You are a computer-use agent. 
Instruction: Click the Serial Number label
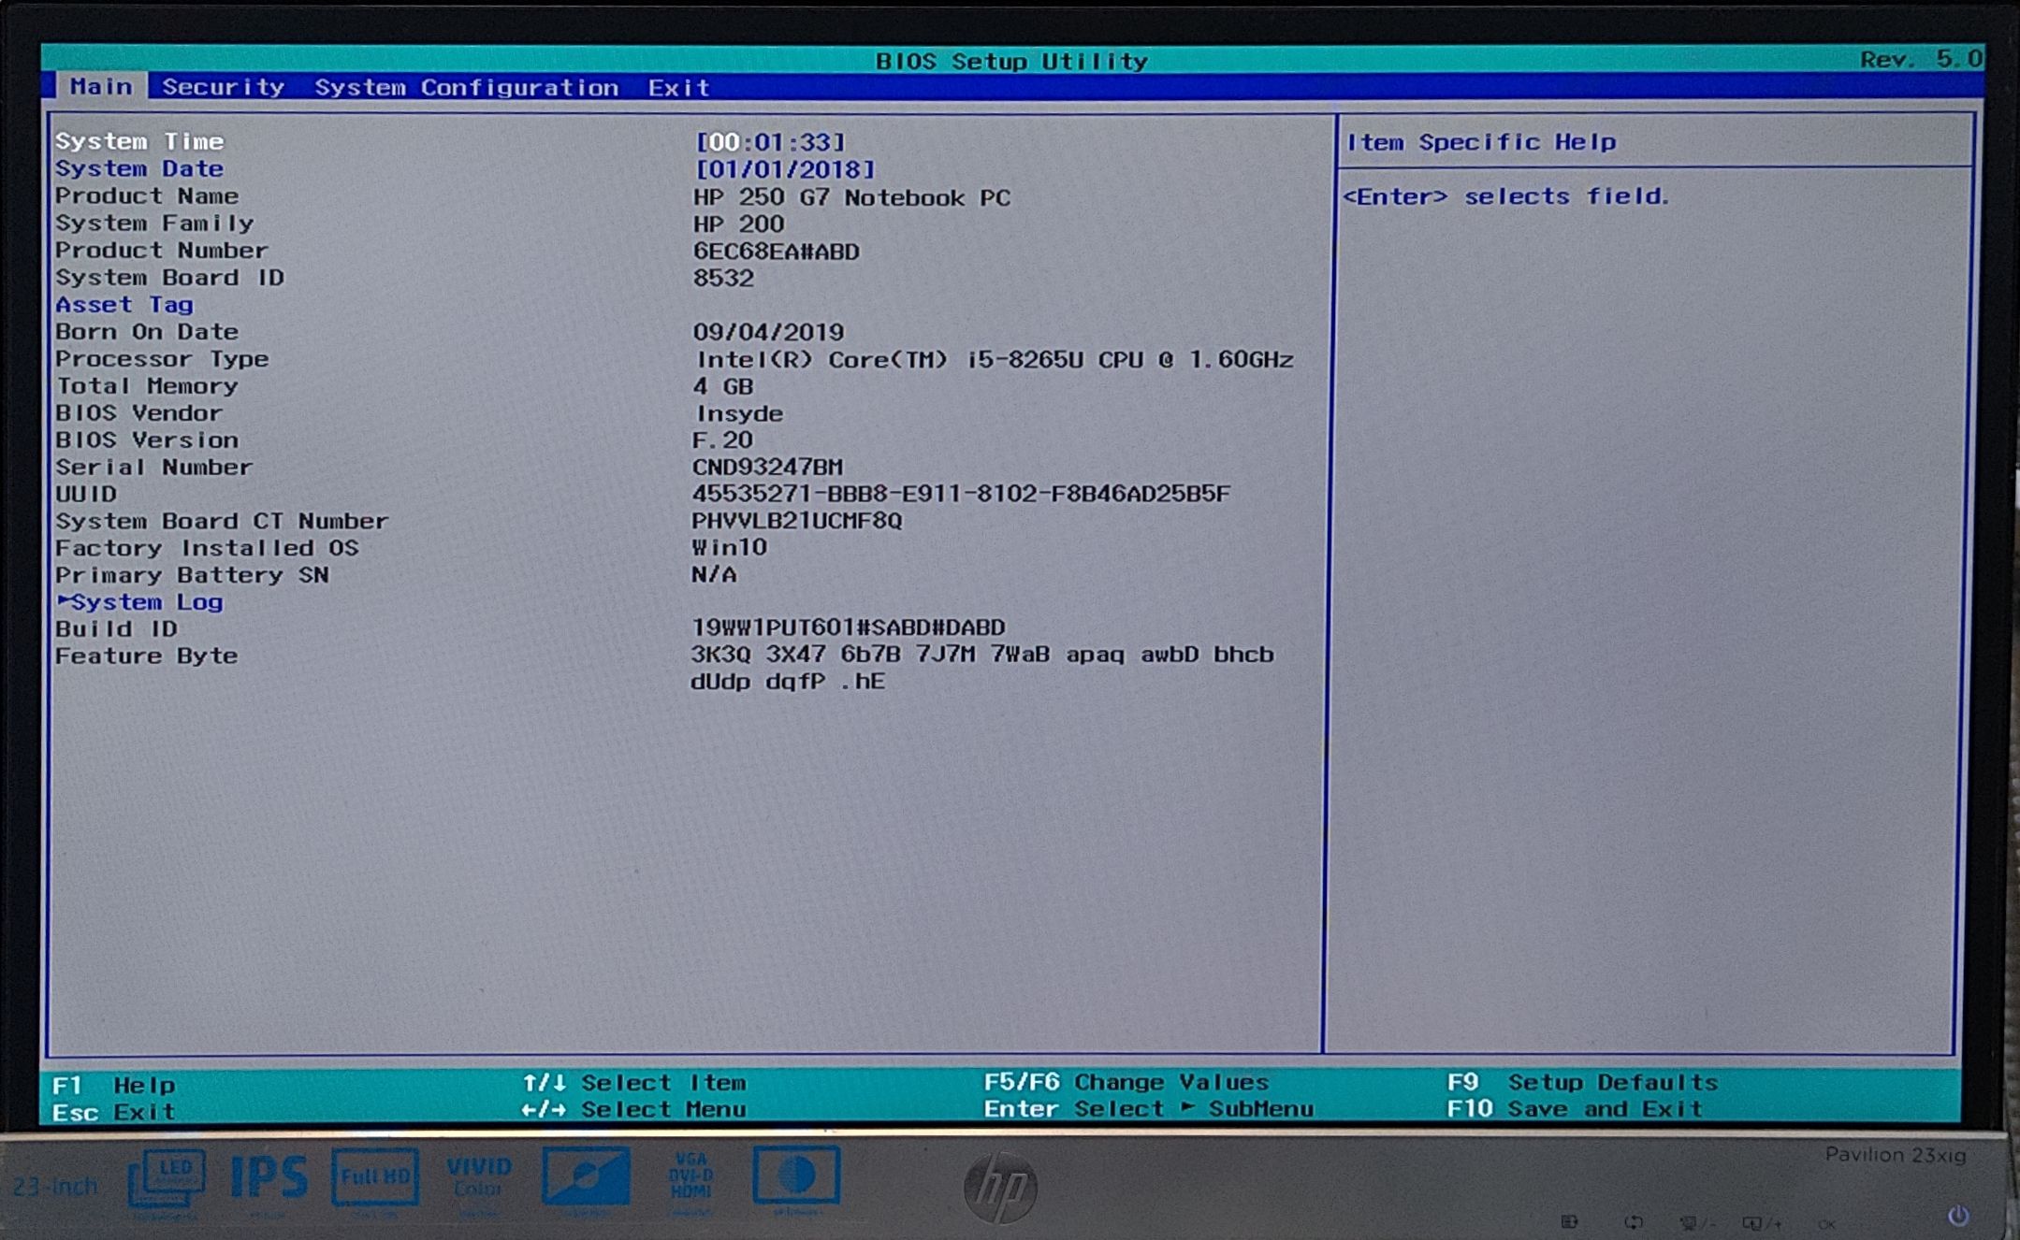[154, 467]
